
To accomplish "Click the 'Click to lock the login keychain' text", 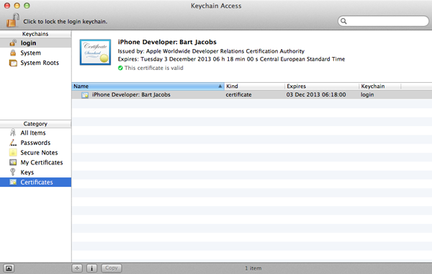I will tap(66, 22).
